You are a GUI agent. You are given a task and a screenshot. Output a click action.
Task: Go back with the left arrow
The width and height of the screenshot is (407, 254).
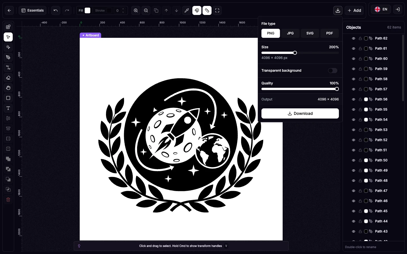9,10
